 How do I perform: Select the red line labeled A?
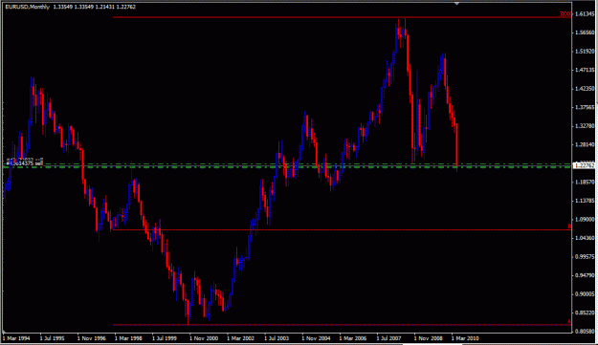[x=342, y=324]
